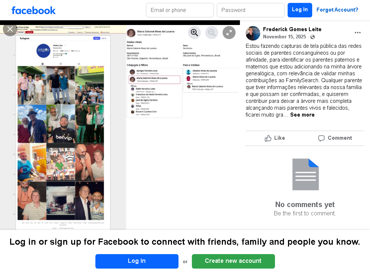Focus the Email or phone field
The width and height of the screenshot is (370, 278).
[180, 10]
